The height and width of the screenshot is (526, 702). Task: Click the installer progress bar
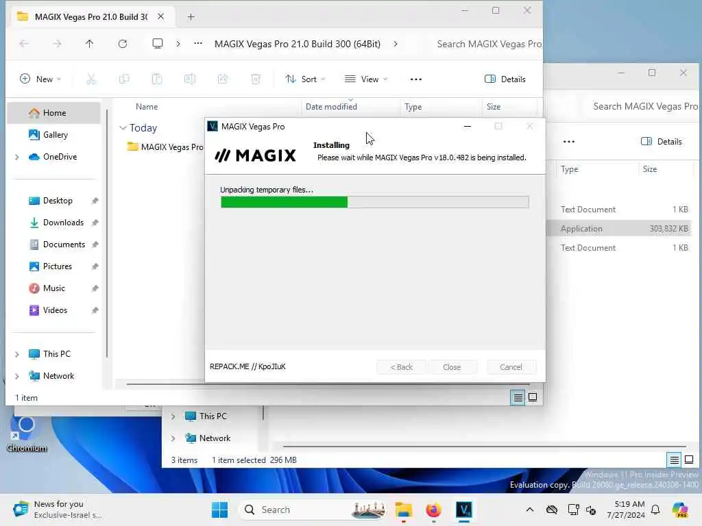375,202
